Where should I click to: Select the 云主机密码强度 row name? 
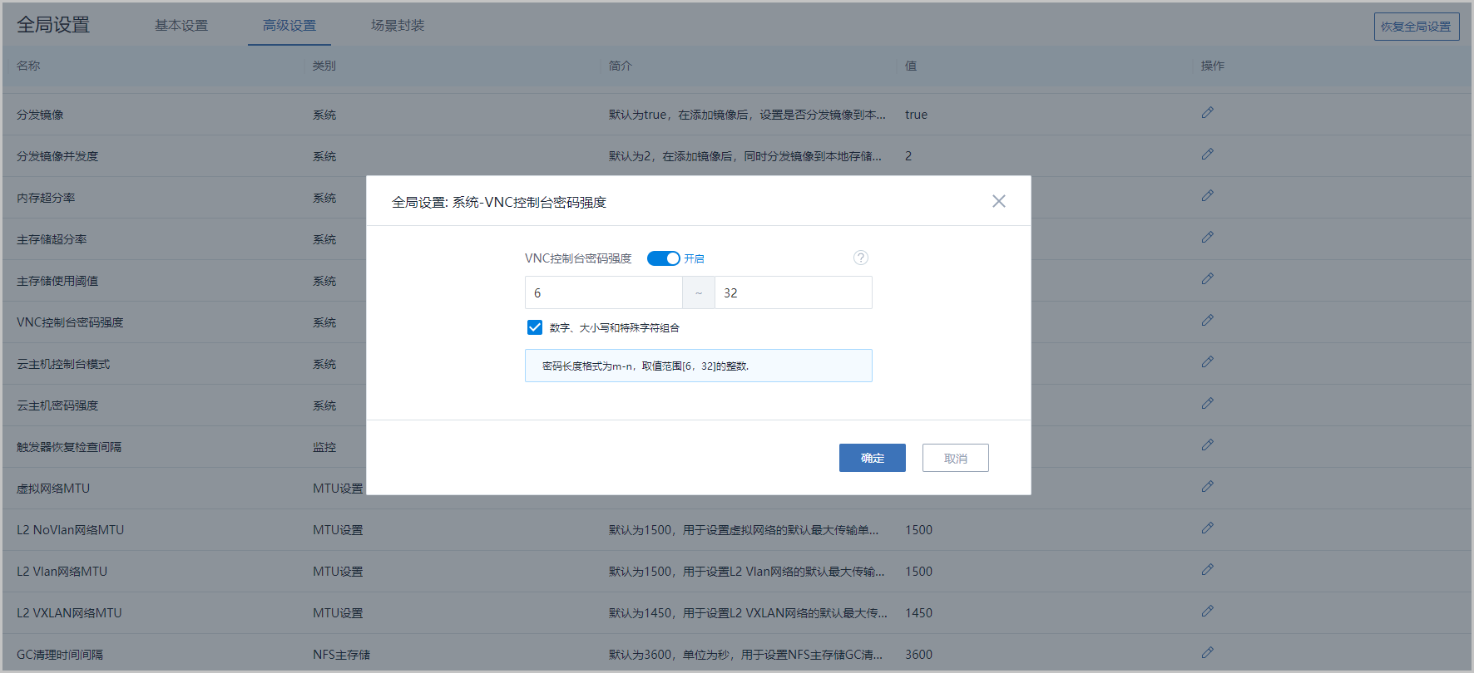pyautogui.click(x=57, y=405)
